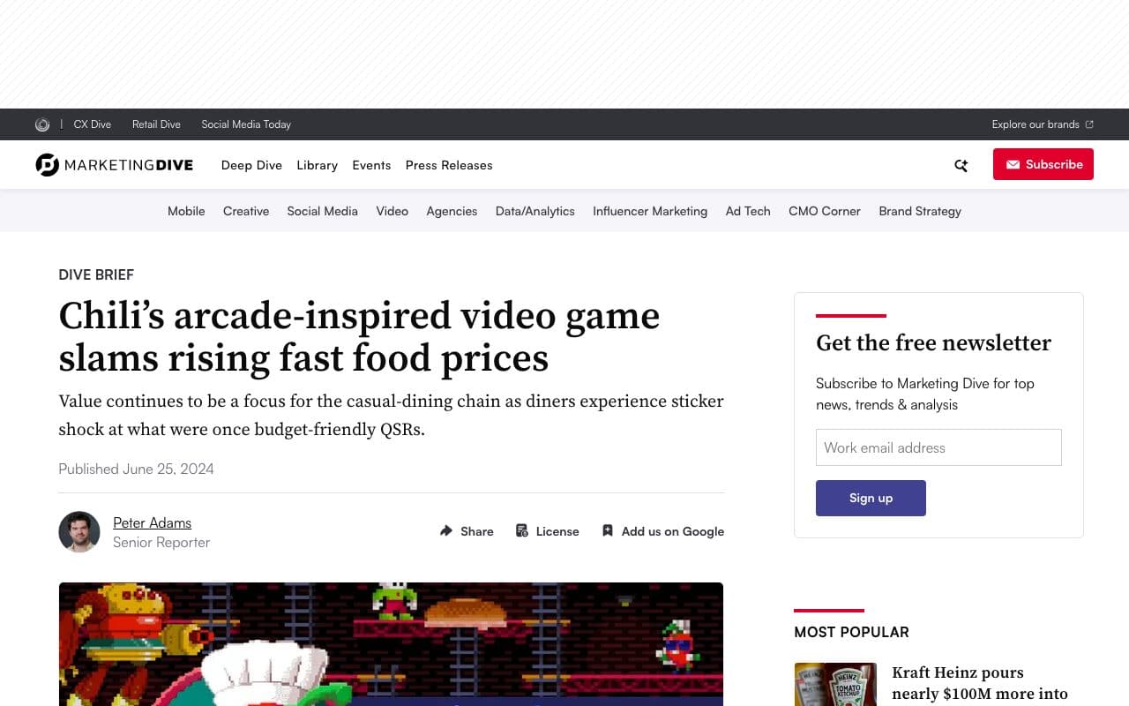Select the Data/Analytics topic tab

click(x=535, y=211)
